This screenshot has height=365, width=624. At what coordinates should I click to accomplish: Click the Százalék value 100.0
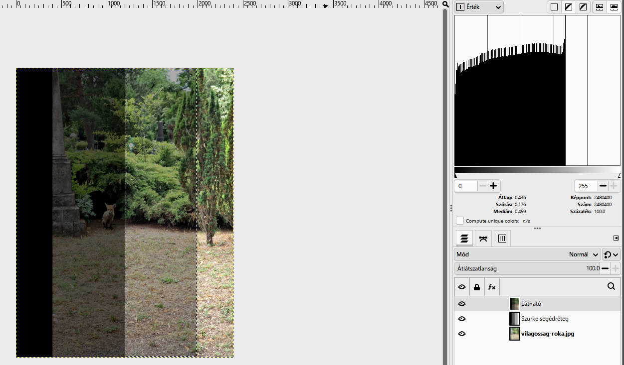(601, 212)
